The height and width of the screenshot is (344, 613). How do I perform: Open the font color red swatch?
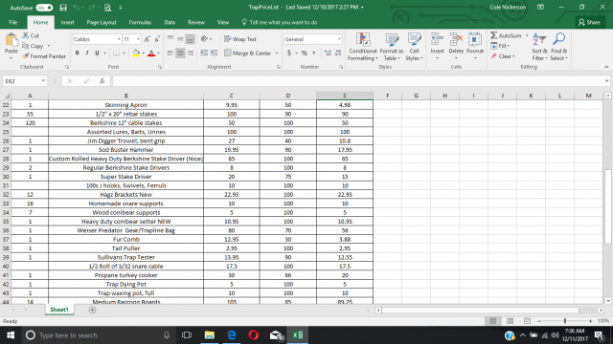(x=151, y=54)
